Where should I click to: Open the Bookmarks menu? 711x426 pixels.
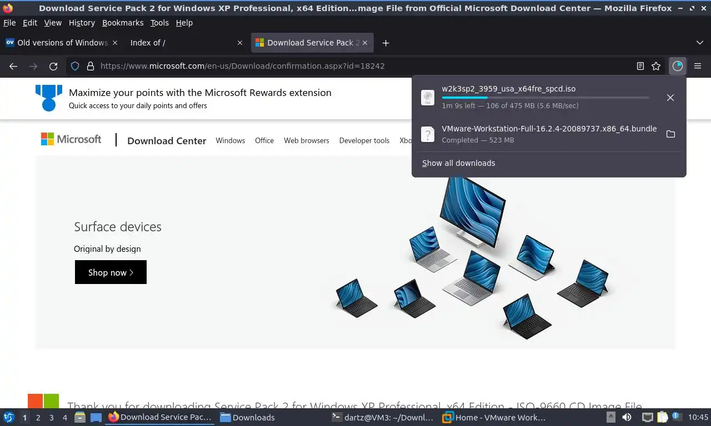pyautogui.click(x=123, y=23)
